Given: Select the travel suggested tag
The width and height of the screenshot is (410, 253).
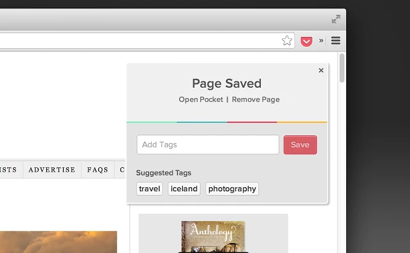Looking at the screenshot, I should (x=149, y=189).
